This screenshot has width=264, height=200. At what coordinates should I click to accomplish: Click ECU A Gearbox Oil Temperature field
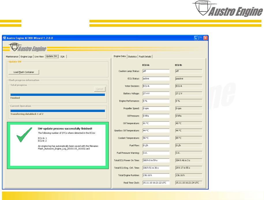[x=156, y=131]
